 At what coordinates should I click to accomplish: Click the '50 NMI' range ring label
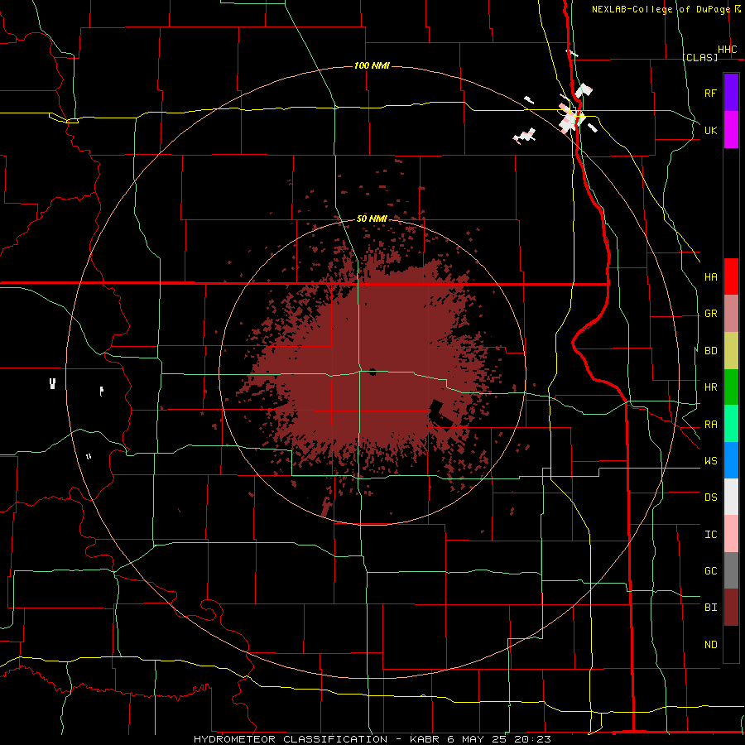point(372,219)
